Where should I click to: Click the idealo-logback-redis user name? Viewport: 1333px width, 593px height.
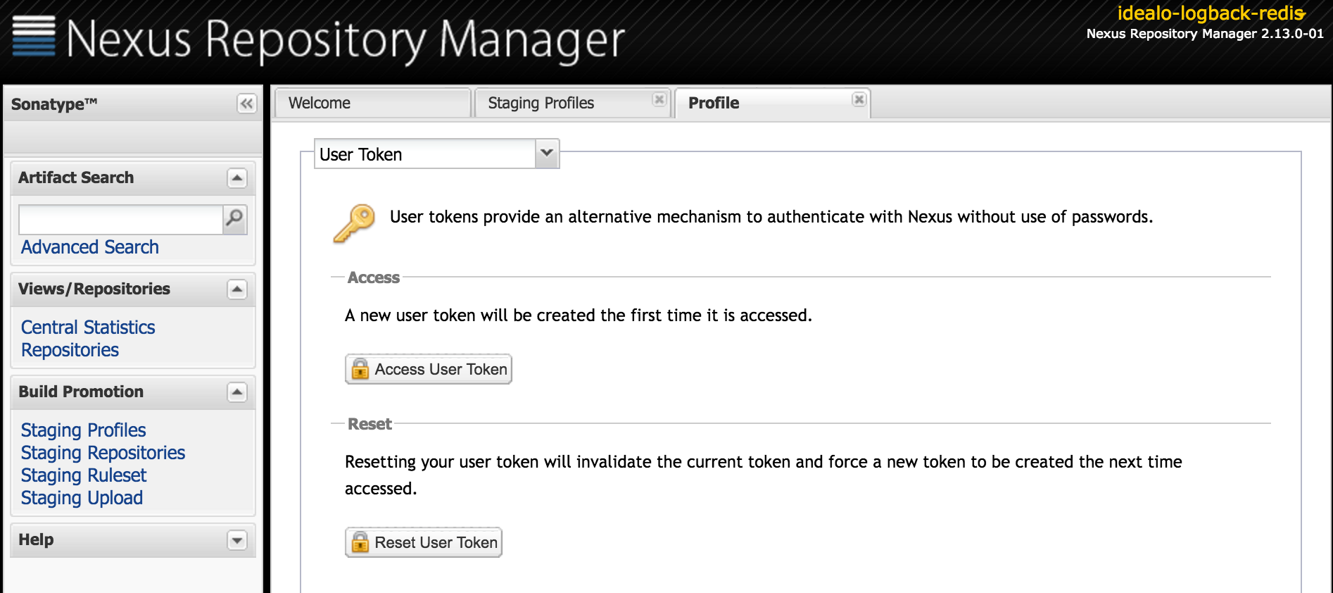coord(1211,13)
